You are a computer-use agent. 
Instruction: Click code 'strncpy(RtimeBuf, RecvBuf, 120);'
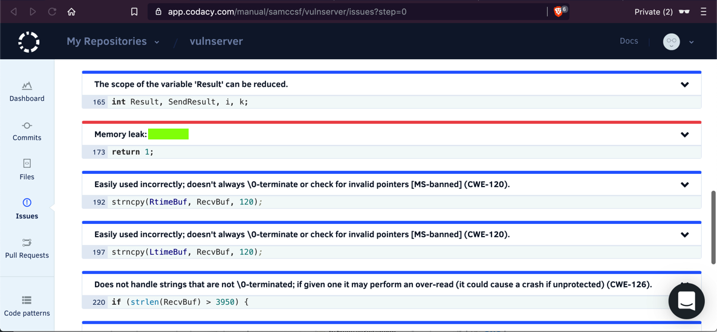pos(187,202)
